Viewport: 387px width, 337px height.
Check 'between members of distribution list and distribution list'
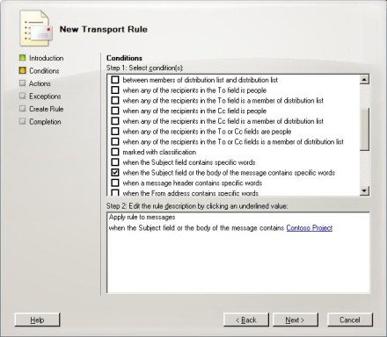point(115,80)
